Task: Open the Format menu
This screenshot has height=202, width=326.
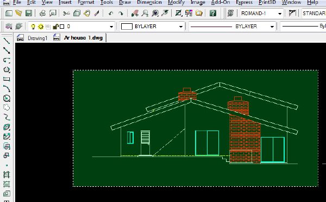Action: pos(86,3)
